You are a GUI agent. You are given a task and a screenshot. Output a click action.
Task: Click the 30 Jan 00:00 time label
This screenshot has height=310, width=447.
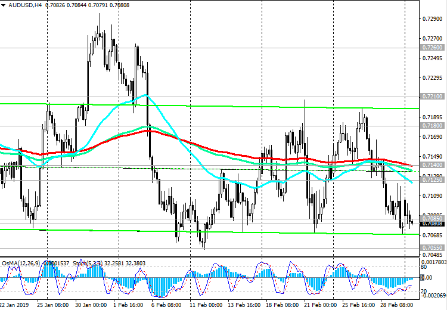pos(91,305)
